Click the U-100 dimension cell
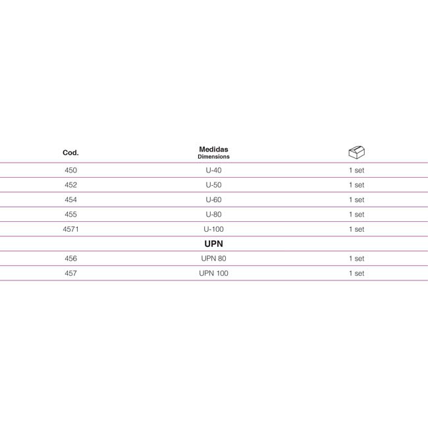 (214, 229)
